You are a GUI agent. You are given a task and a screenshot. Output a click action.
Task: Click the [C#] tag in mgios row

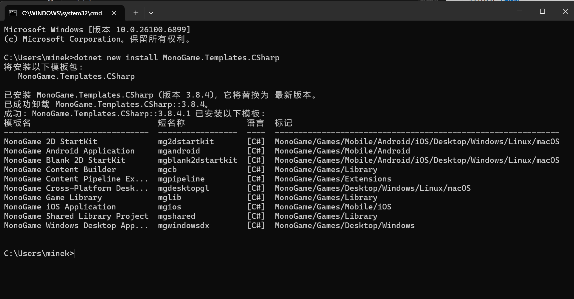(x=256, y=207)
